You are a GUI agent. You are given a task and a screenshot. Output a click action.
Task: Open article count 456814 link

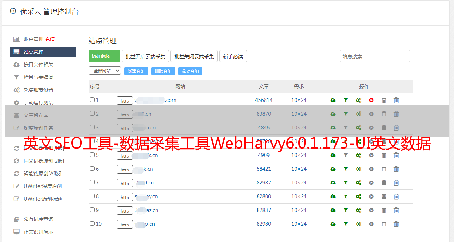pyautogui.click(x=264, y=100)
